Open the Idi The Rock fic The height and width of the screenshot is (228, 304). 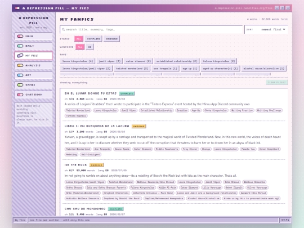pos(75,165)
